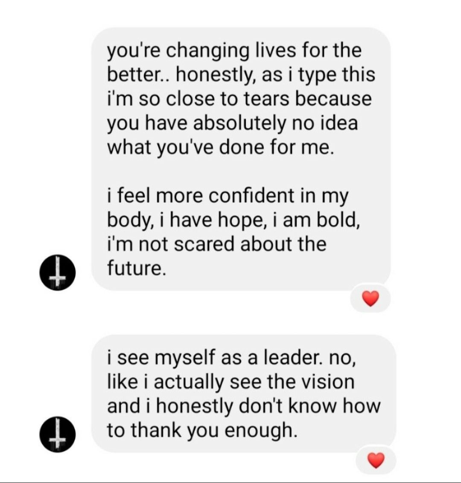Click the text 'to thank you enough.'
The width and height of the screenshot is (461, 483).
202,430
